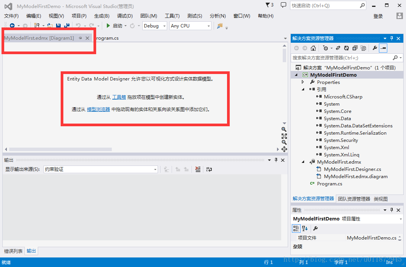This screenshot has height=267, width=406.
Task: Start debugging with the green 启动 button
Action: (x=114, y=26)
